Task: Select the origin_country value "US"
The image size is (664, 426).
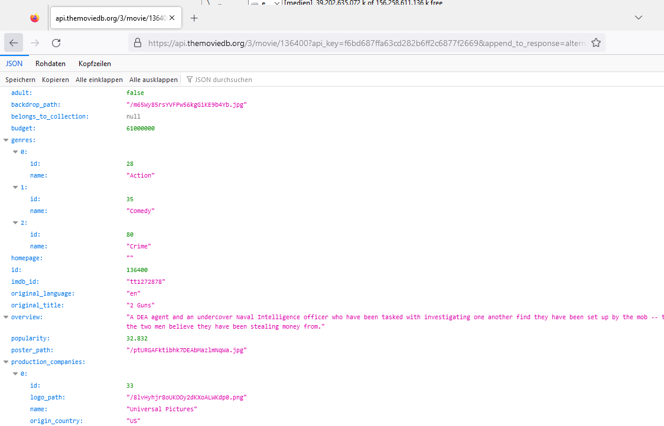Action: [x=134, y=421]
